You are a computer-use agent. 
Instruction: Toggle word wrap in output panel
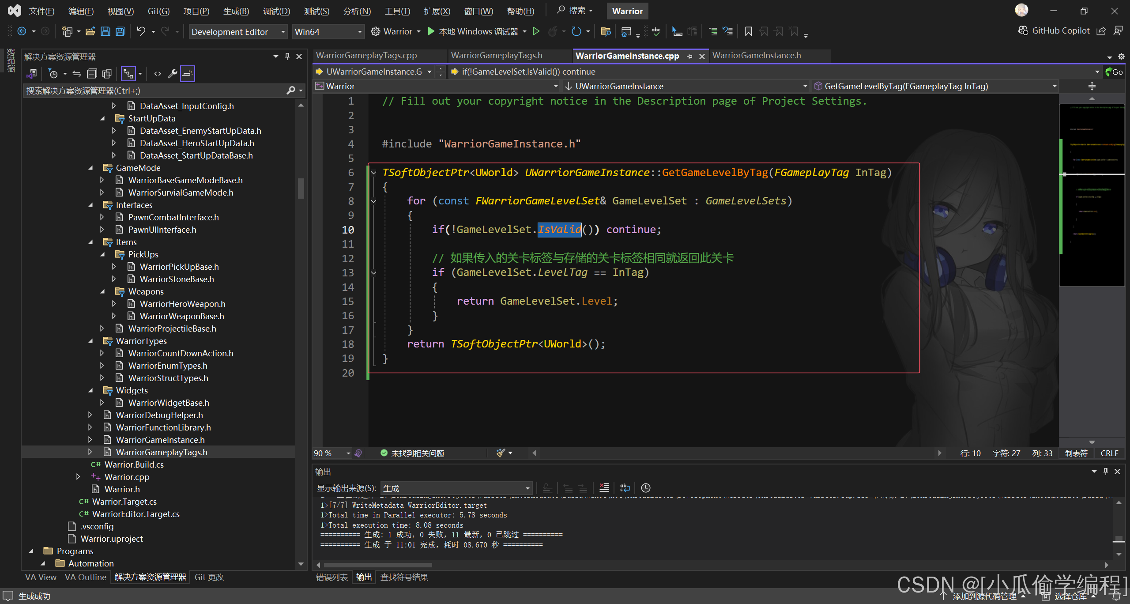pos(625,488)
